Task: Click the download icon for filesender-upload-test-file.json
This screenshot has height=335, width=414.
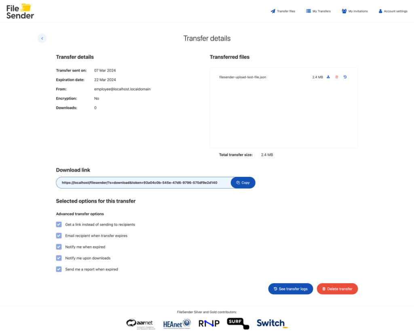Action: coord(328,77)
